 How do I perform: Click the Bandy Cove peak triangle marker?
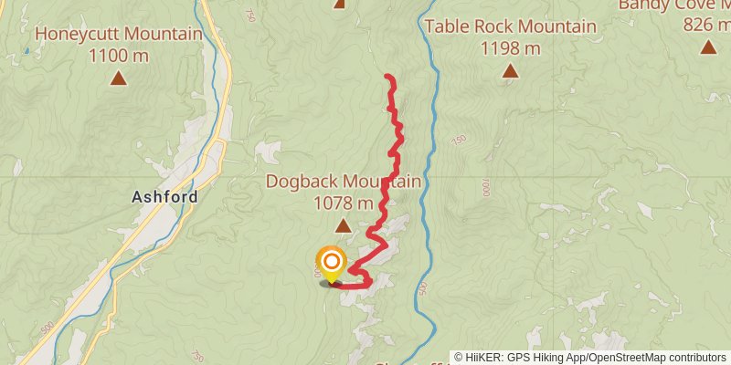[x=709, y=47]
